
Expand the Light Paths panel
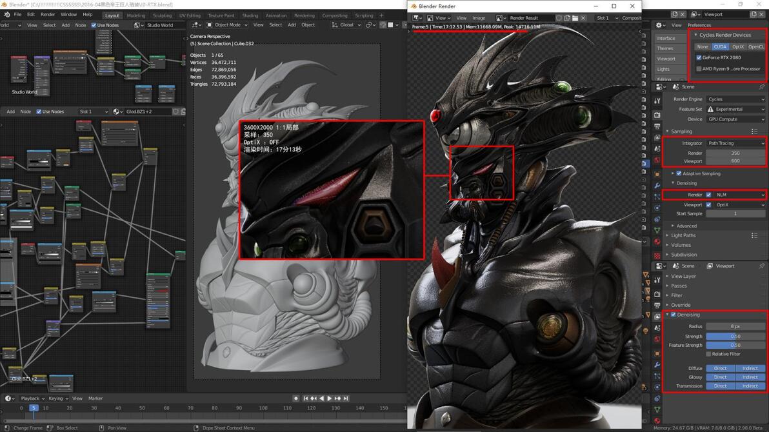(683, 235)
